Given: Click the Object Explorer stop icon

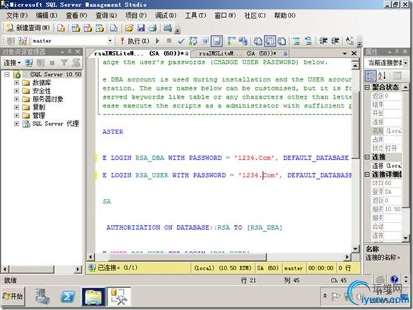Looking at the screenshot, I should 52,63.
